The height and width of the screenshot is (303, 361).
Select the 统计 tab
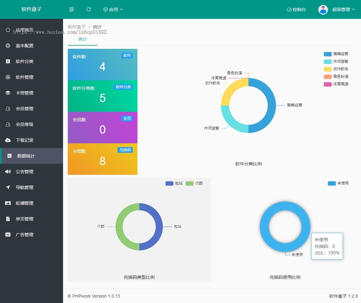coord(83,39)
